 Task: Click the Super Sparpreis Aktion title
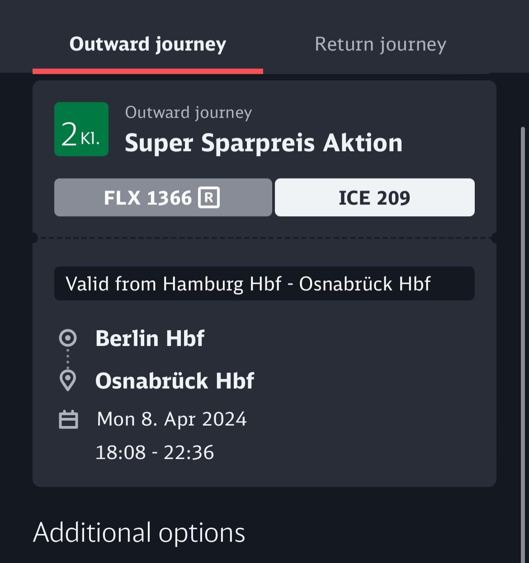coord(264,143)
